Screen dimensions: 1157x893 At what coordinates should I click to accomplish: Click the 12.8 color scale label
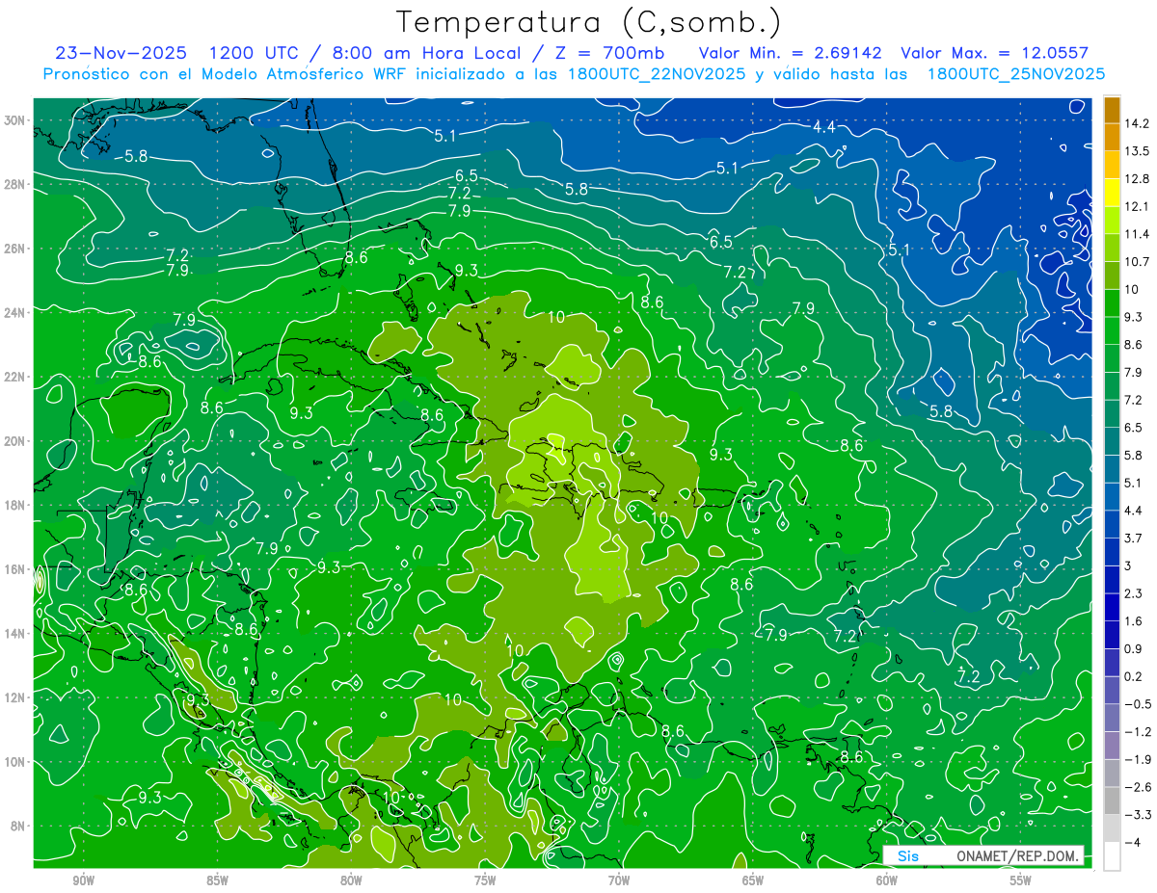point(1136,179)
